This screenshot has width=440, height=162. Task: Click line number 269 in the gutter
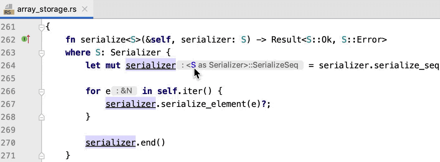[x=8, y=130]
